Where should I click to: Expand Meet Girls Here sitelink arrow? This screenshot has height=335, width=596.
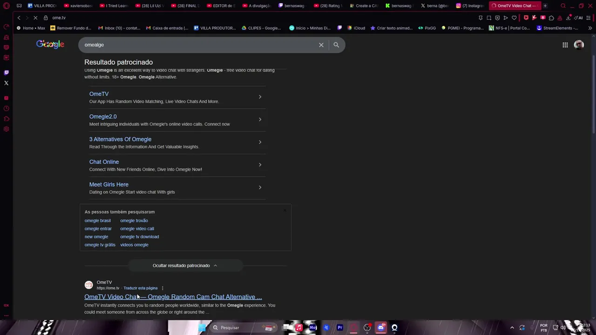tap(260, 188)
